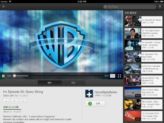Open H+ Episode 1: Driving Under video
The height and width of the screenshot is (123, 164).
(143, 45)
